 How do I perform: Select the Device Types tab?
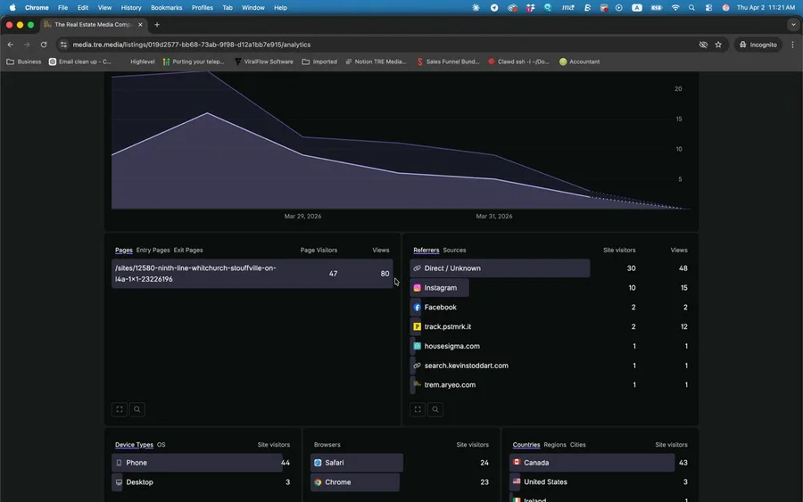[134, 445]
